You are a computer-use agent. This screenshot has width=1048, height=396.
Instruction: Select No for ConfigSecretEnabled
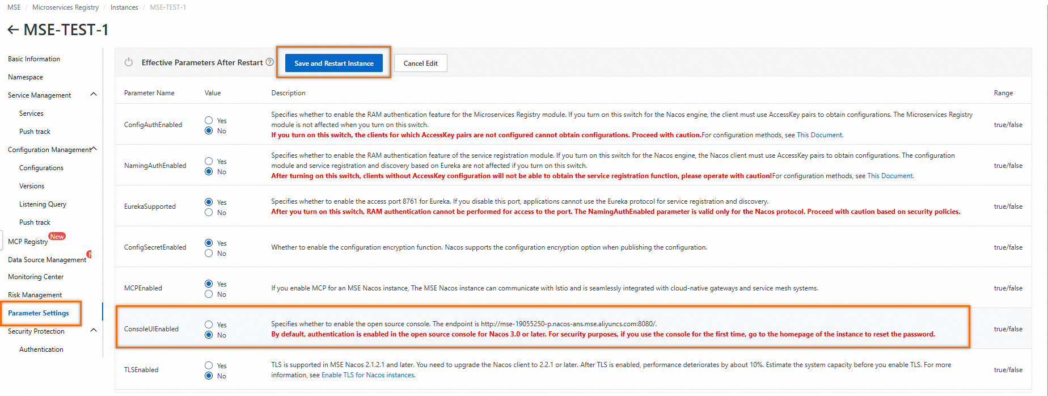pyautogui.click(x=209, y=253)
